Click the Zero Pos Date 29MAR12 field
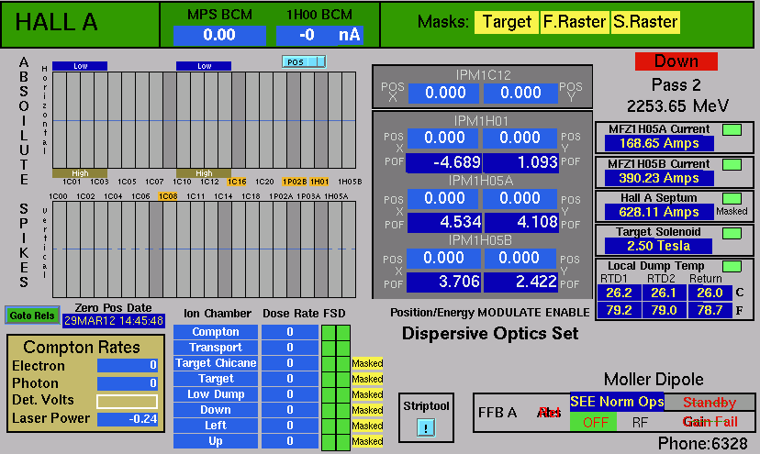 tap(114, 321)
